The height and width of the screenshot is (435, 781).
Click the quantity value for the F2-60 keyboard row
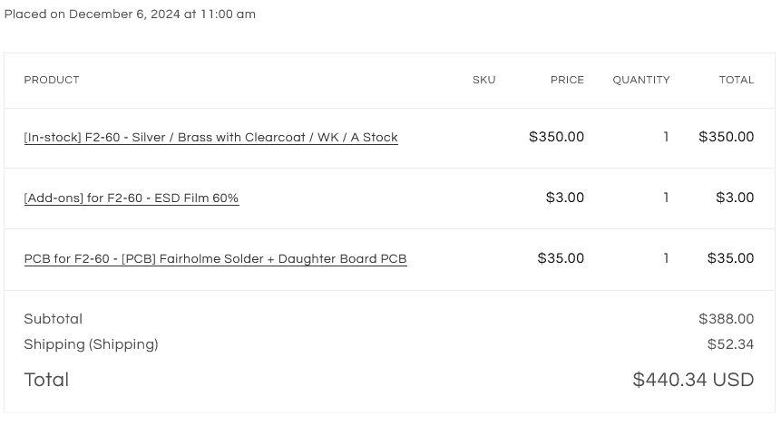[x=666, y=138]
